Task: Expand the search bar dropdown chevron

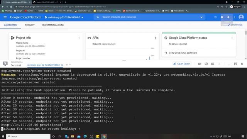Action: pos(201,17)
